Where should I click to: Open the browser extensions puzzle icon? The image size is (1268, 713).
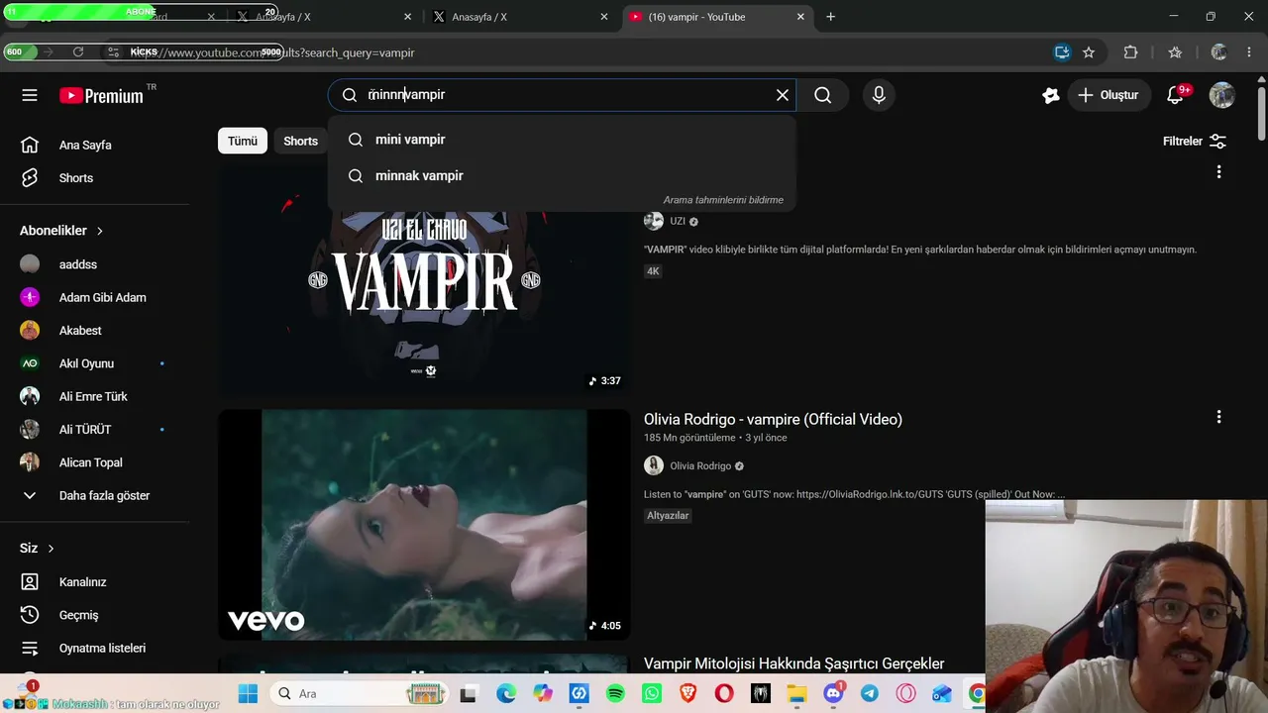pyautogui.click(x=1130, y=52)
